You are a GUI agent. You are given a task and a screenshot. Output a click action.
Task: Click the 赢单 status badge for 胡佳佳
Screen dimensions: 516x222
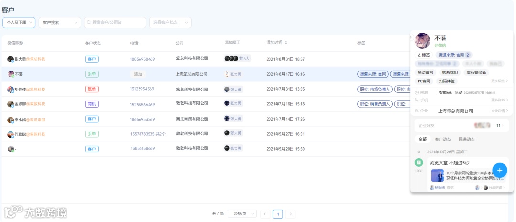92,89
